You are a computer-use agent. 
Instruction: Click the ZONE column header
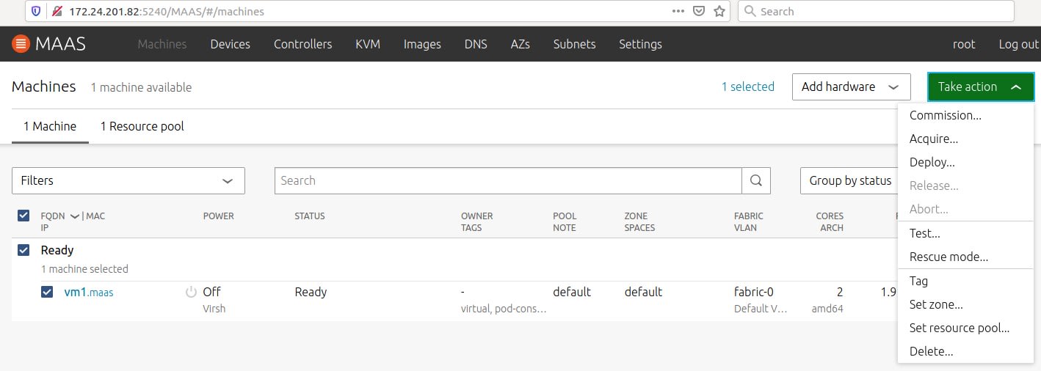tap(636, 216)
